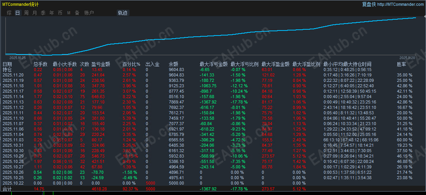Select the 2025.10.25 date row
This screenshot has width=426, height=195.
[x=13, y=178]
